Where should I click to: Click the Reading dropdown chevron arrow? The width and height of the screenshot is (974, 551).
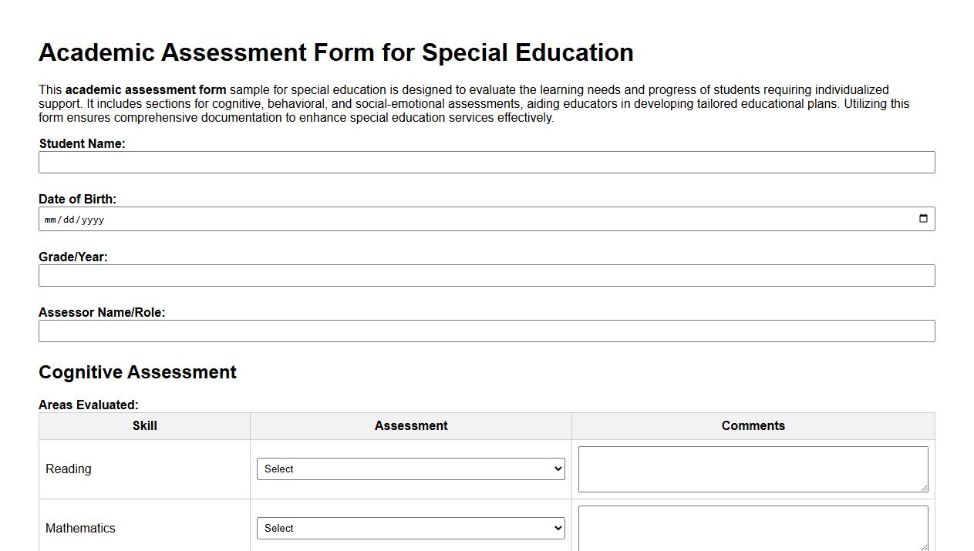tap(557, 469)
